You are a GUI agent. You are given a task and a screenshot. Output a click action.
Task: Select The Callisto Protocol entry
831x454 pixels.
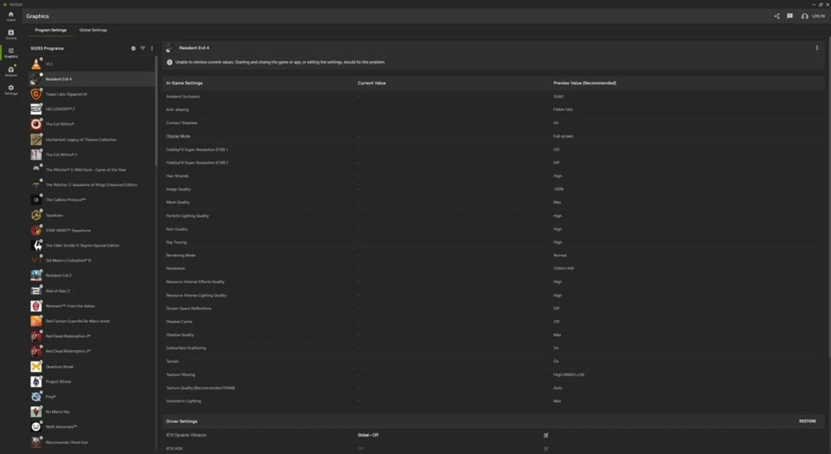point(92,200)
